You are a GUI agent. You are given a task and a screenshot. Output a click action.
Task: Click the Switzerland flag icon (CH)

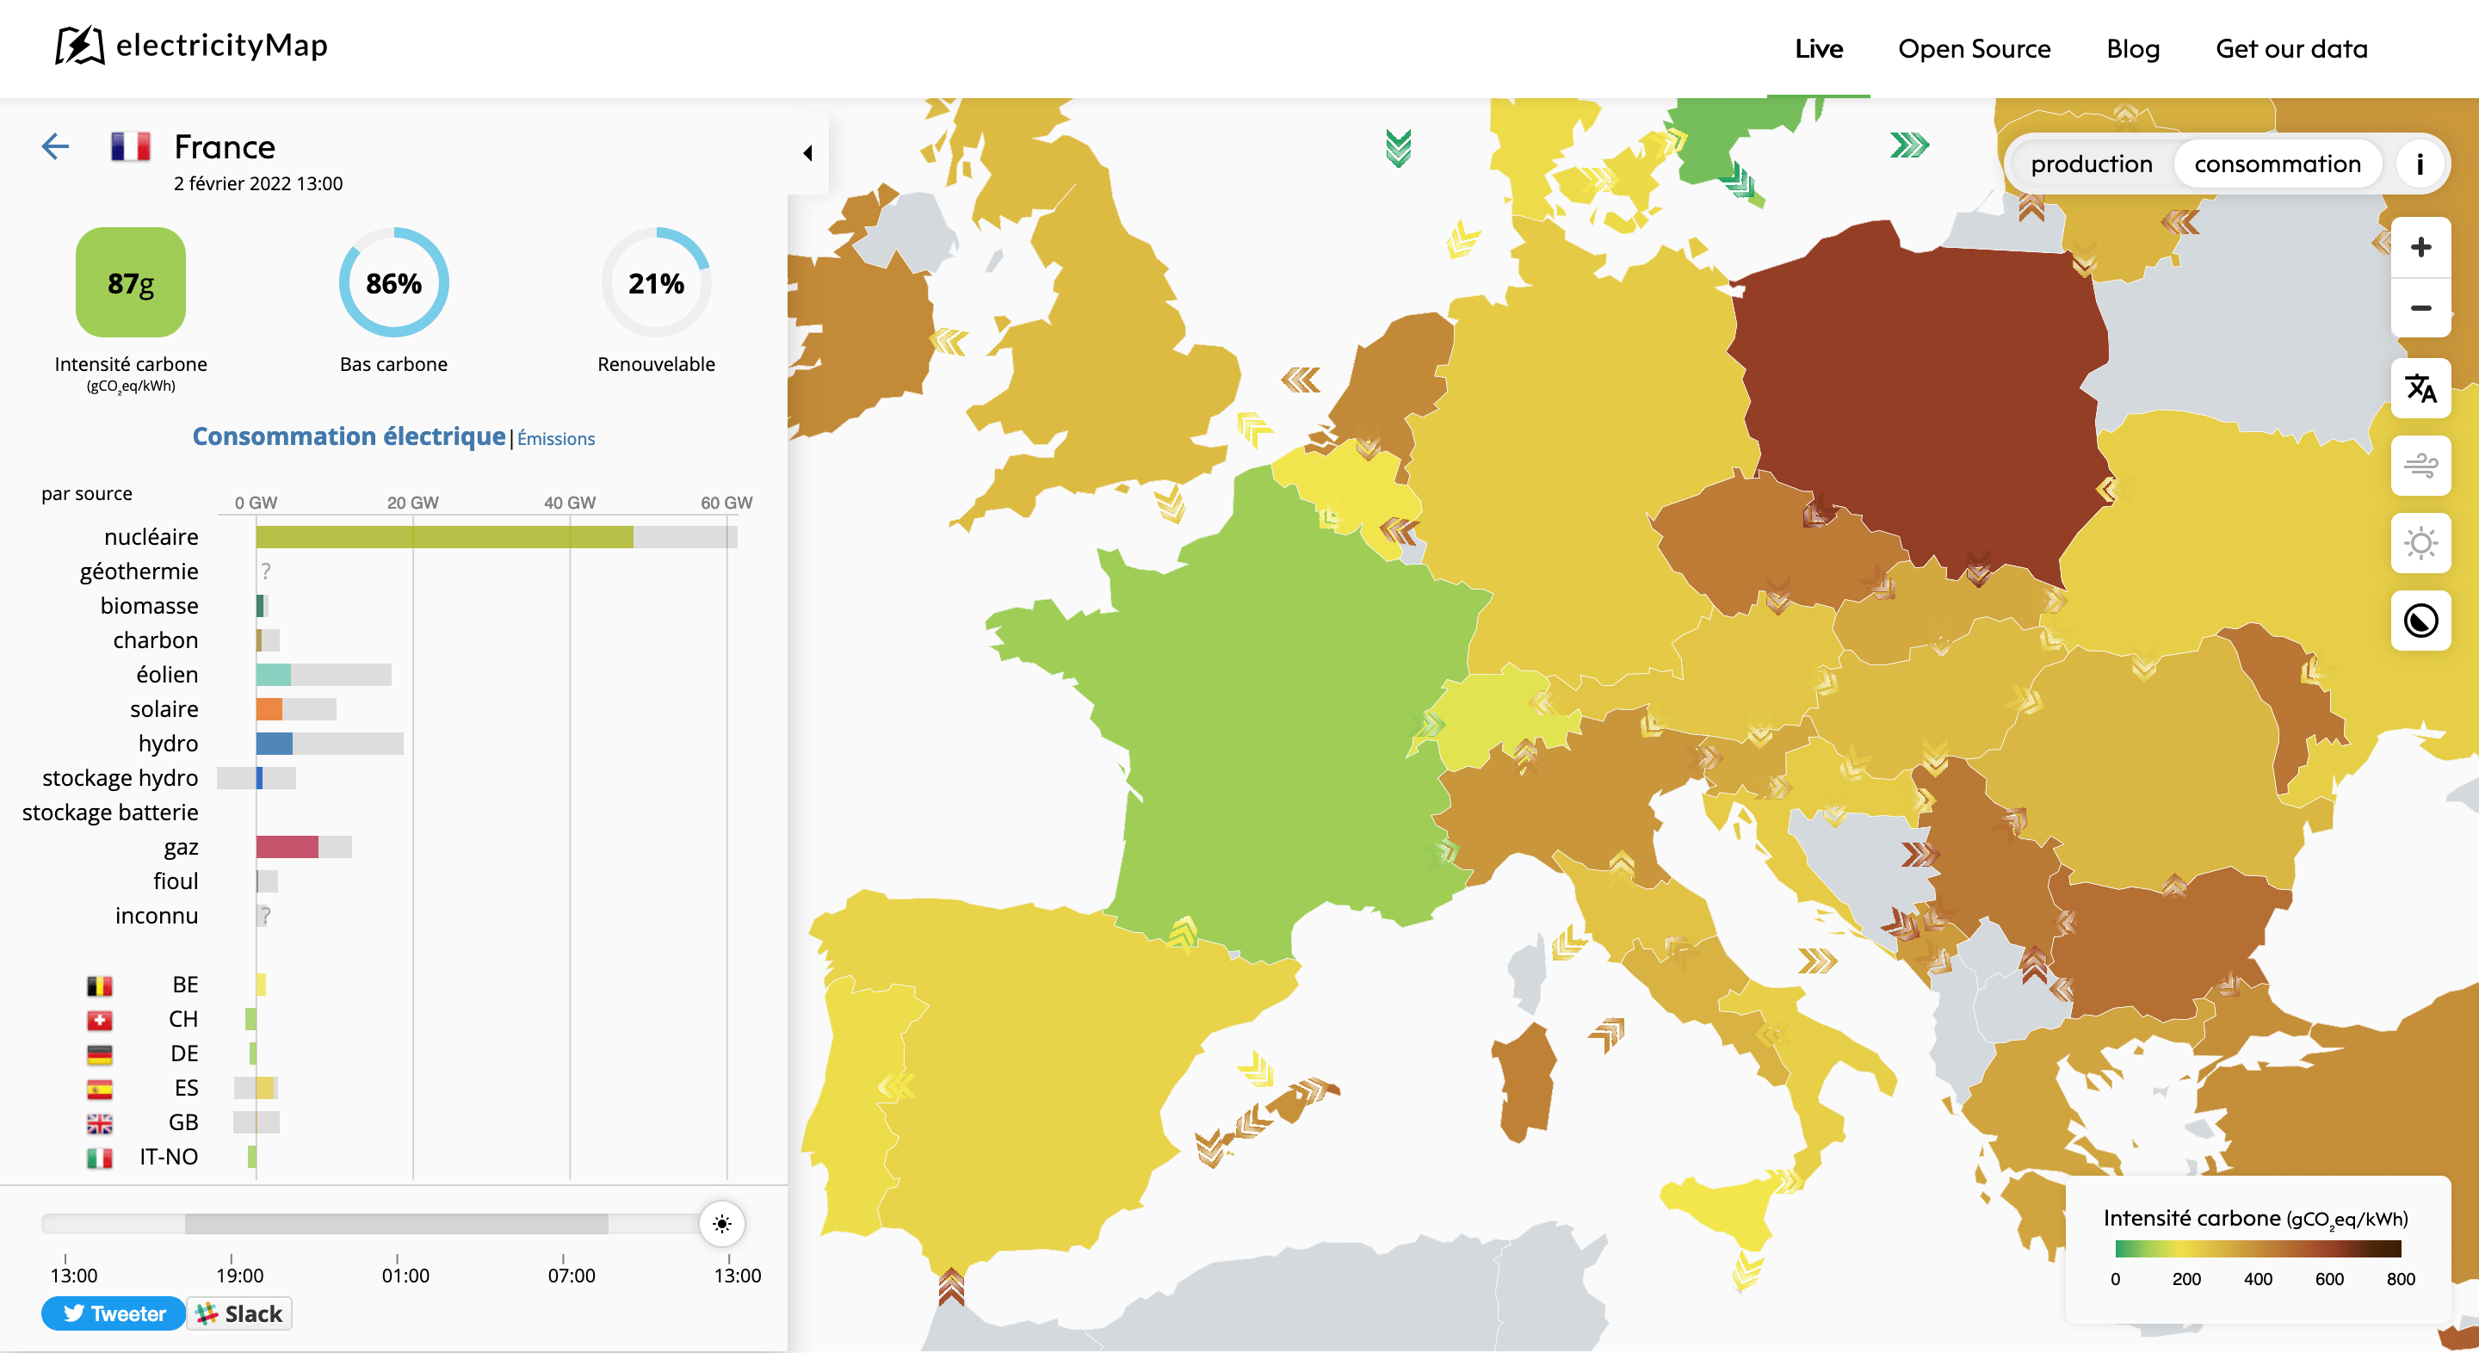(x=100, y=1020)
